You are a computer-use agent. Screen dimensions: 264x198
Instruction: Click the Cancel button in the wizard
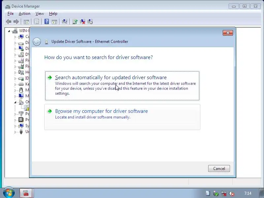219,169
